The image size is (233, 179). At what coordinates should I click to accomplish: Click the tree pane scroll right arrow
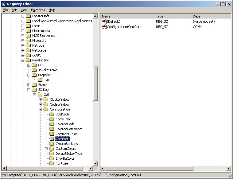(x=90, y=169)
